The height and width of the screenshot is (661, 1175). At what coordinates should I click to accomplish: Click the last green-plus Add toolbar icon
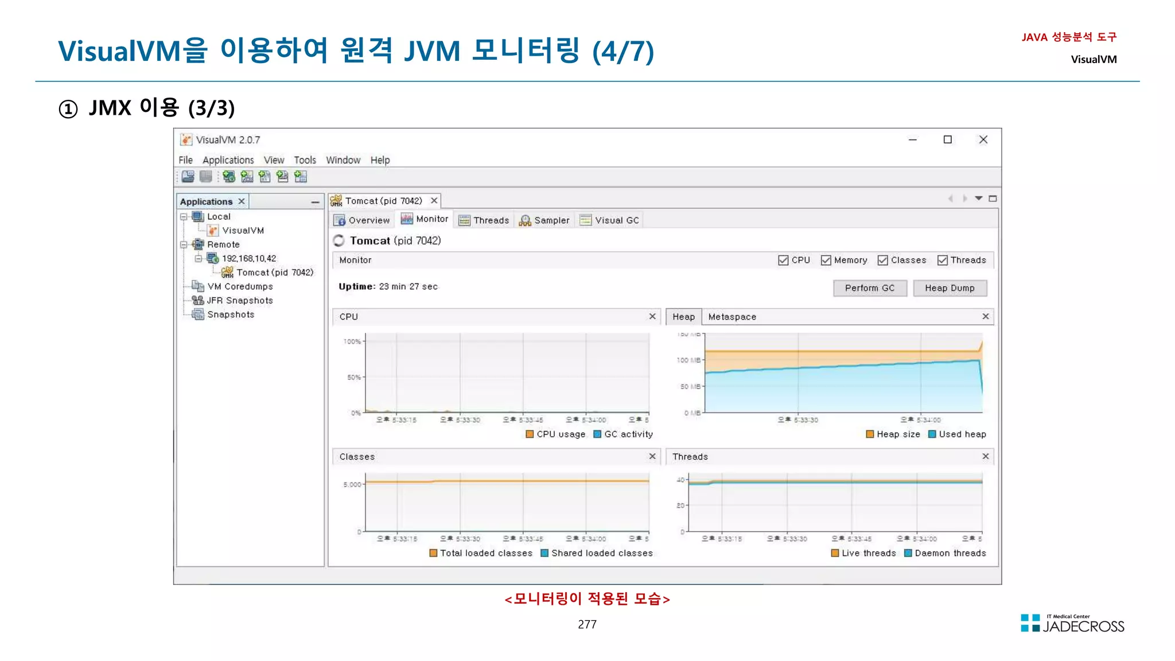(x=301, y=177)
